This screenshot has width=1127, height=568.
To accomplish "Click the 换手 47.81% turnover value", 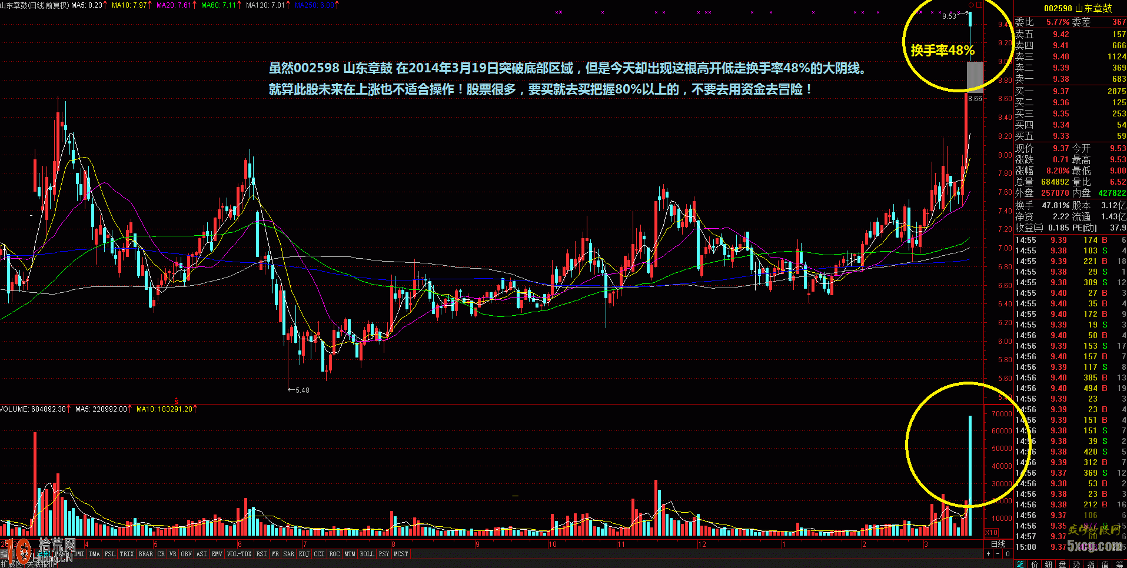I will tap(1056, 205).
